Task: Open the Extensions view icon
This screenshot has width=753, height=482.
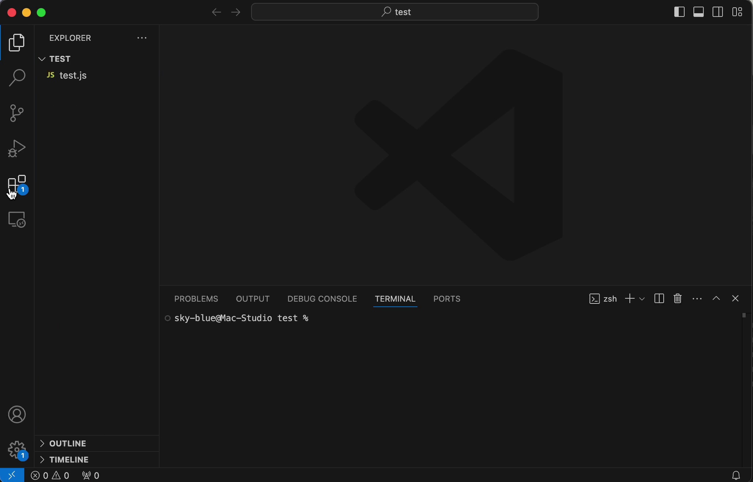Action: pyautogui.click(x=17, y=184)
